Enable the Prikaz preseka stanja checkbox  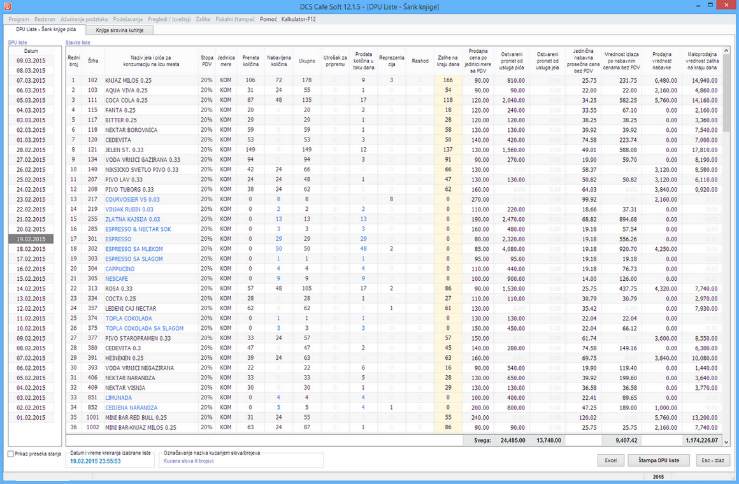tap(11, 454)
